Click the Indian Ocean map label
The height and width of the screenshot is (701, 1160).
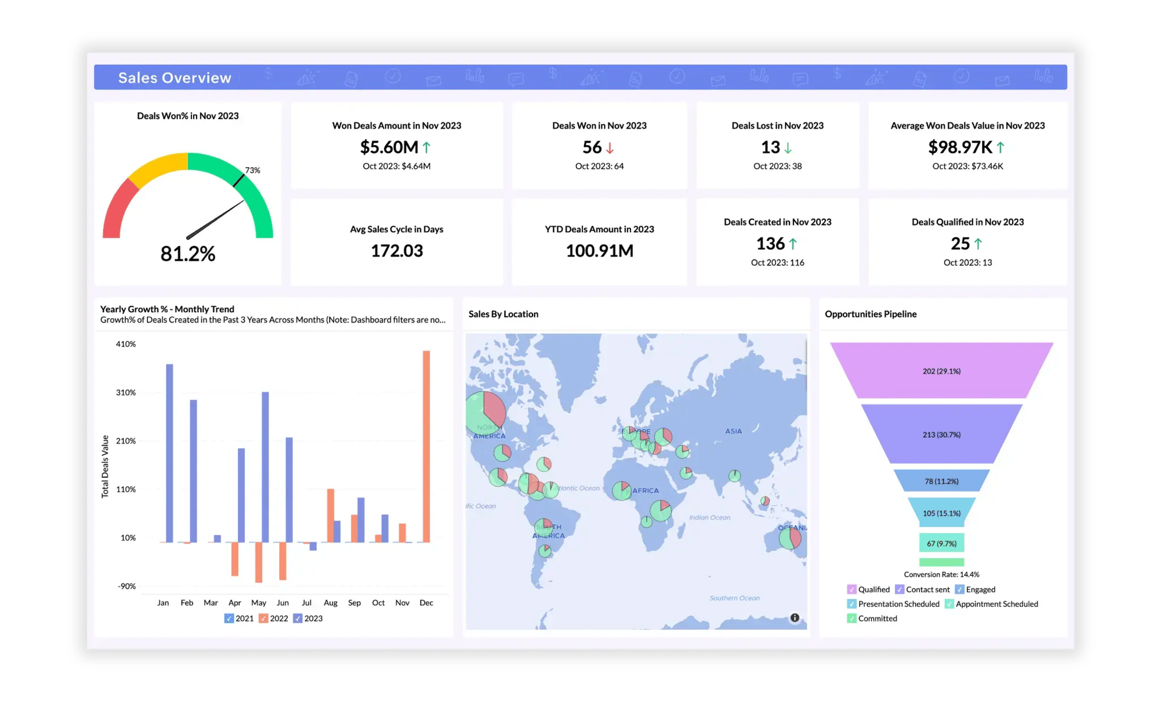point(709,517)
